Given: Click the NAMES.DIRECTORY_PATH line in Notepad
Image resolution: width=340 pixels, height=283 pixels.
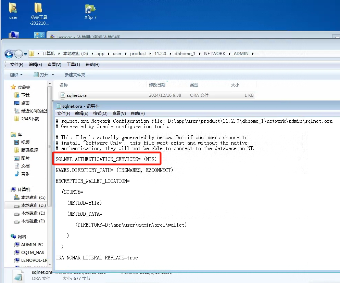Looking at the screenshot, I should click(x=114, y=170).
